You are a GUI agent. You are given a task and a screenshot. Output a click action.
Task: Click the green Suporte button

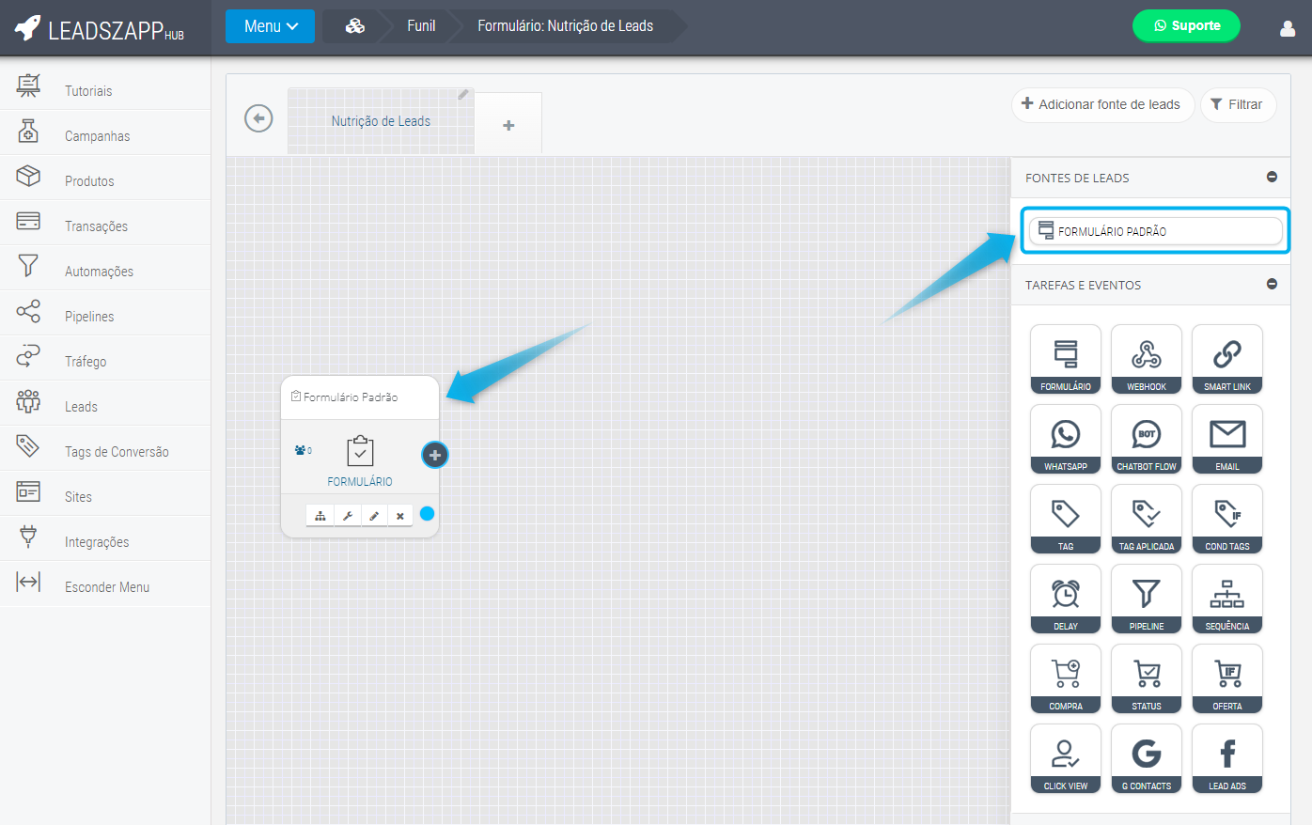coord(1186,26)
